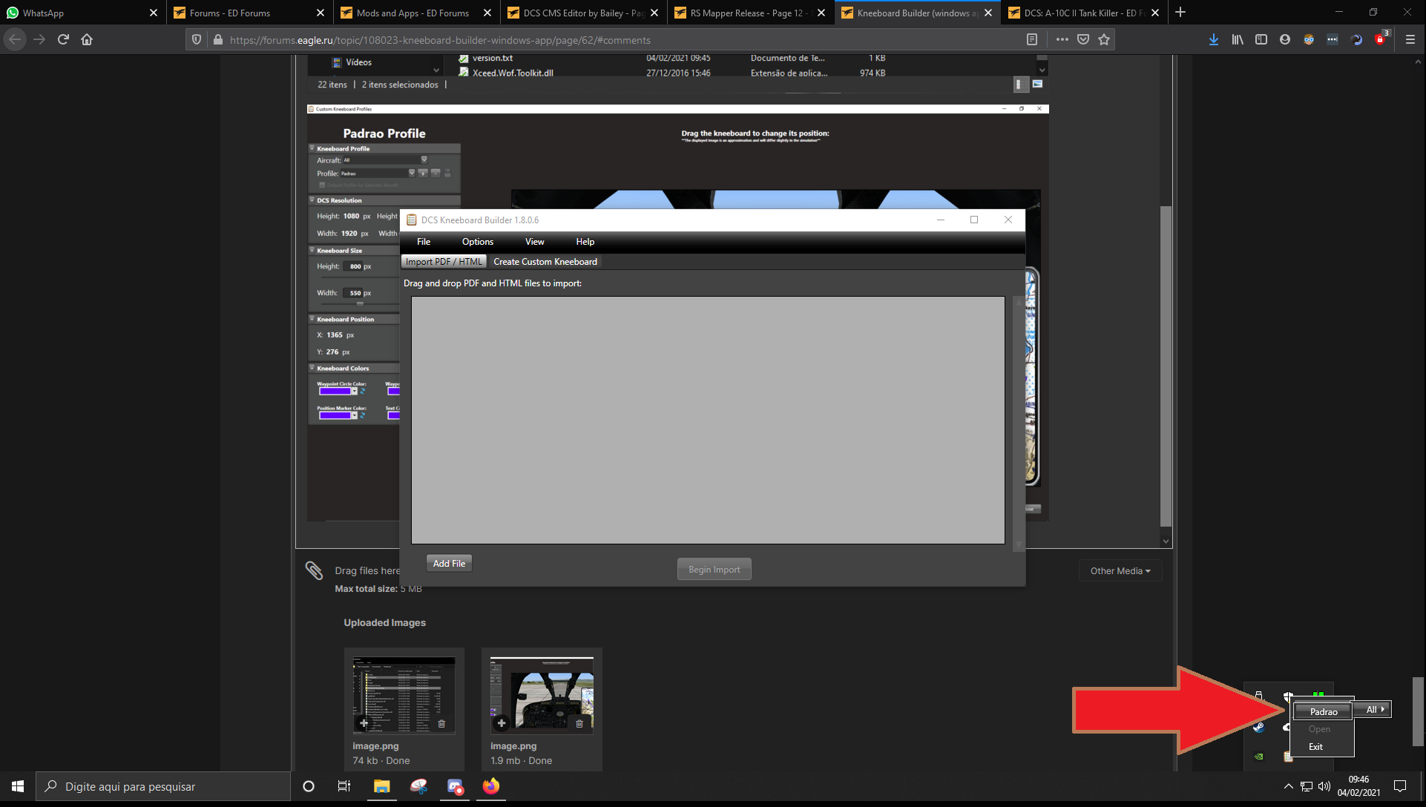Collapse the Kneeboard Colors section
The height and width of the screenshot is (807, 1426).
pyautogui.click(x=312, y=368)
